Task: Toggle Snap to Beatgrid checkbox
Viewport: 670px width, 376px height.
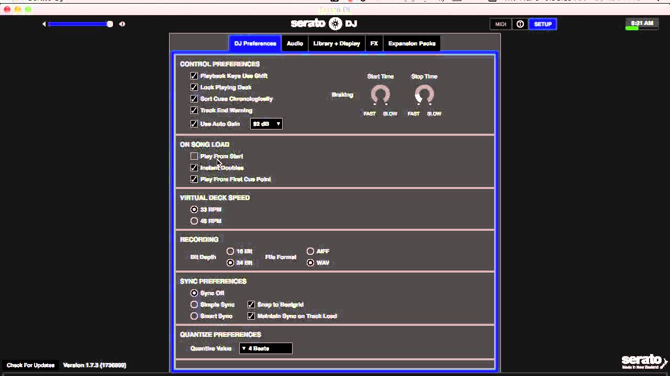Action: [251, 305]
